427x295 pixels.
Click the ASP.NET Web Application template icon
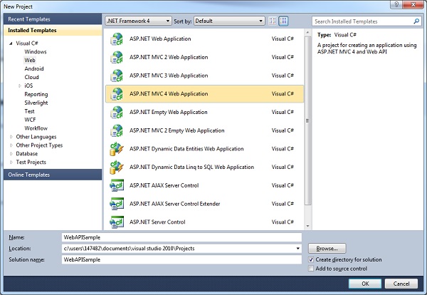click(x=117, y=39)
